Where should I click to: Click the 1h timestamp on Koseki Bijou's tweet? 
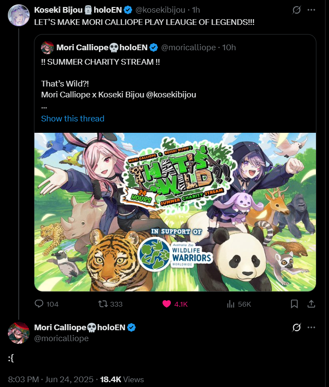(196, 10)
